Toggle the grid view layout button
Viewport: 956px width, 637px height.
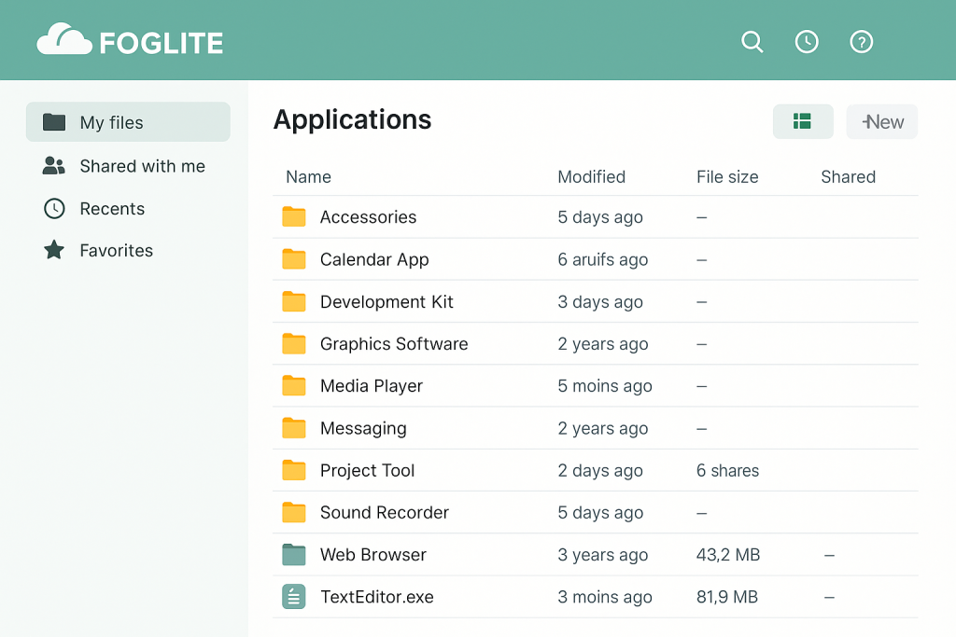coord(802,121)
